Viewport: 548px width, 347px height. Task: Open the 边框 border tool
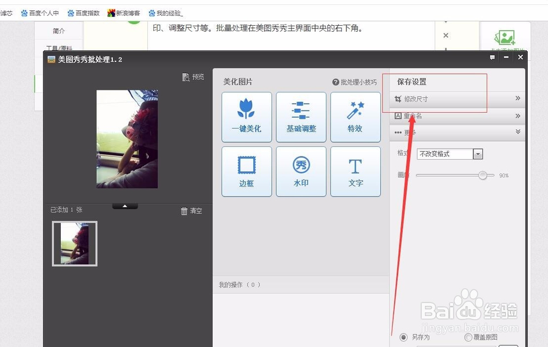247,171
